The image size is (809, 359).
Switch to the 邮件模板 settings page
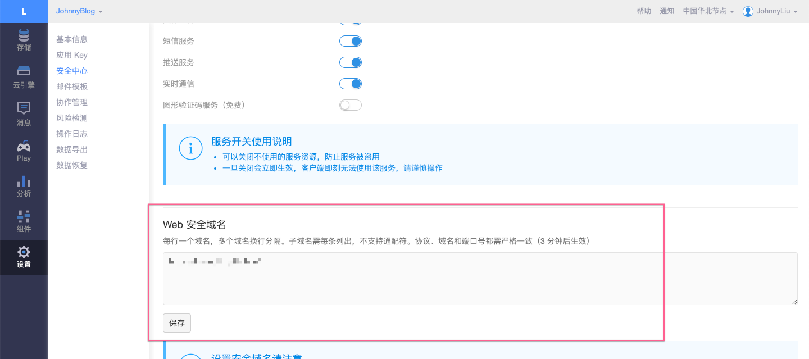[71, 86]
